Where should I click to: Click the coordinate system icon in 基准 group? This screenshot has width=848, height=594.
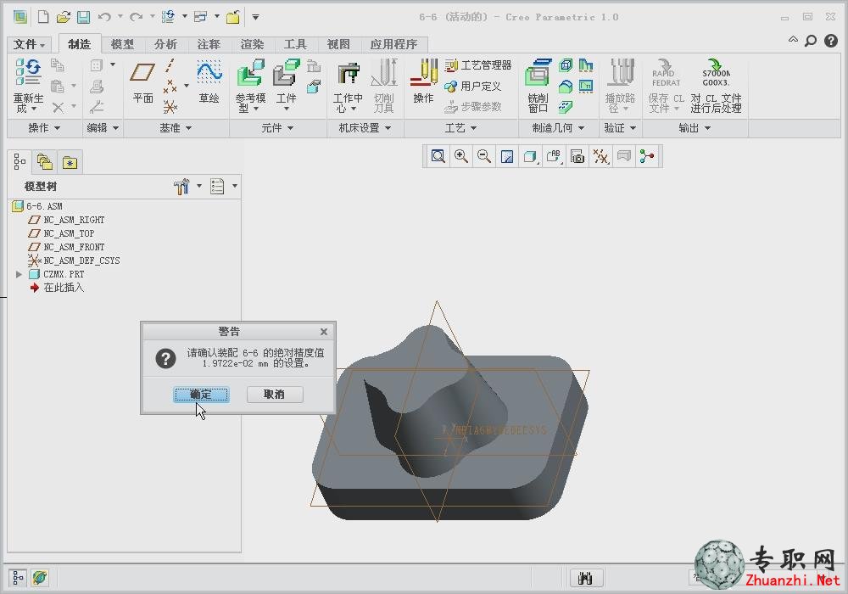(x=170, y=107)
